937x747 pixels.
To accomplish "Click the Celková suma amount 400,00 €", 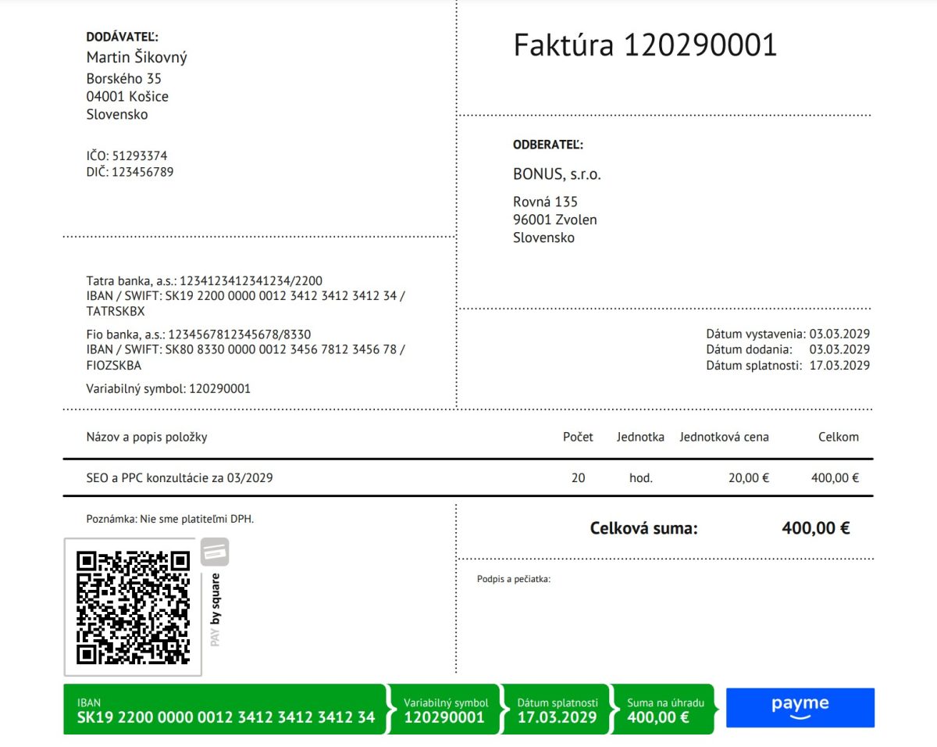I will tap(815, 528).
